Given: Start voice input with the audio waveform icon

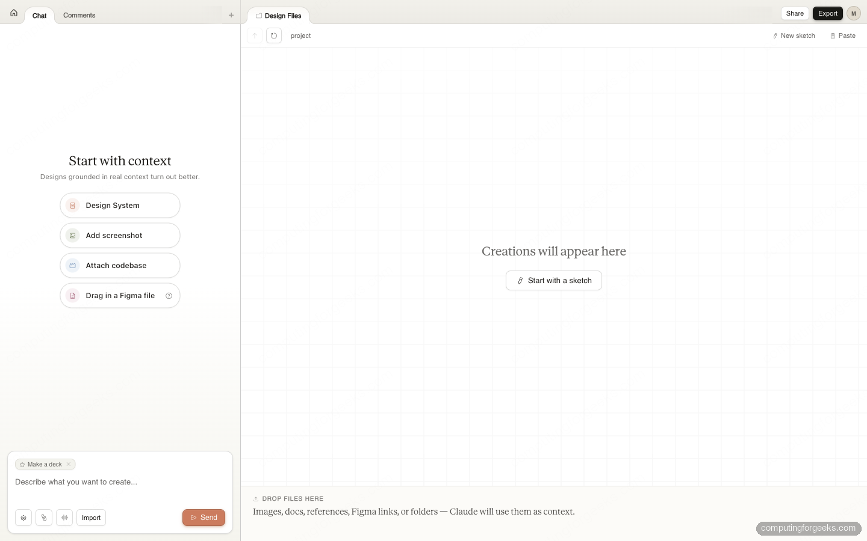Looking at the screenshot, I should (64, 518).
